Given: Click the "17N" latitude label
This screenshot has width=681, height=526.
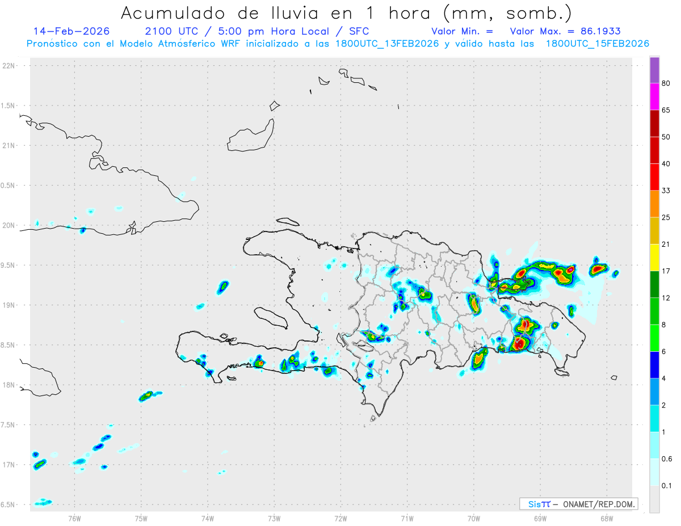Looking at the screenshot, I should (9, 465).
